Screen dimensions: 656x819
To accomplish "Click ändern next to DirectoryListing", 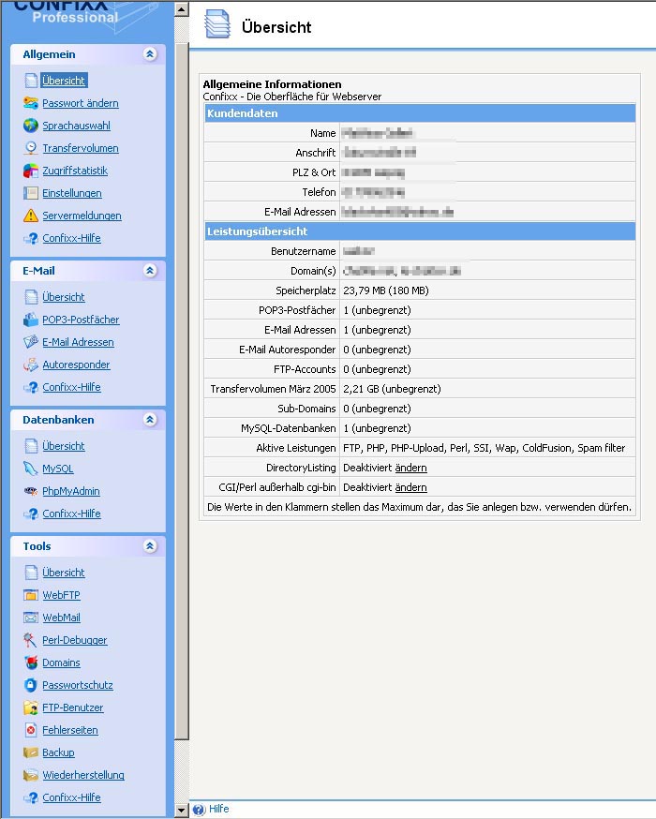I will pyautogui.click(x=411, y=468).
